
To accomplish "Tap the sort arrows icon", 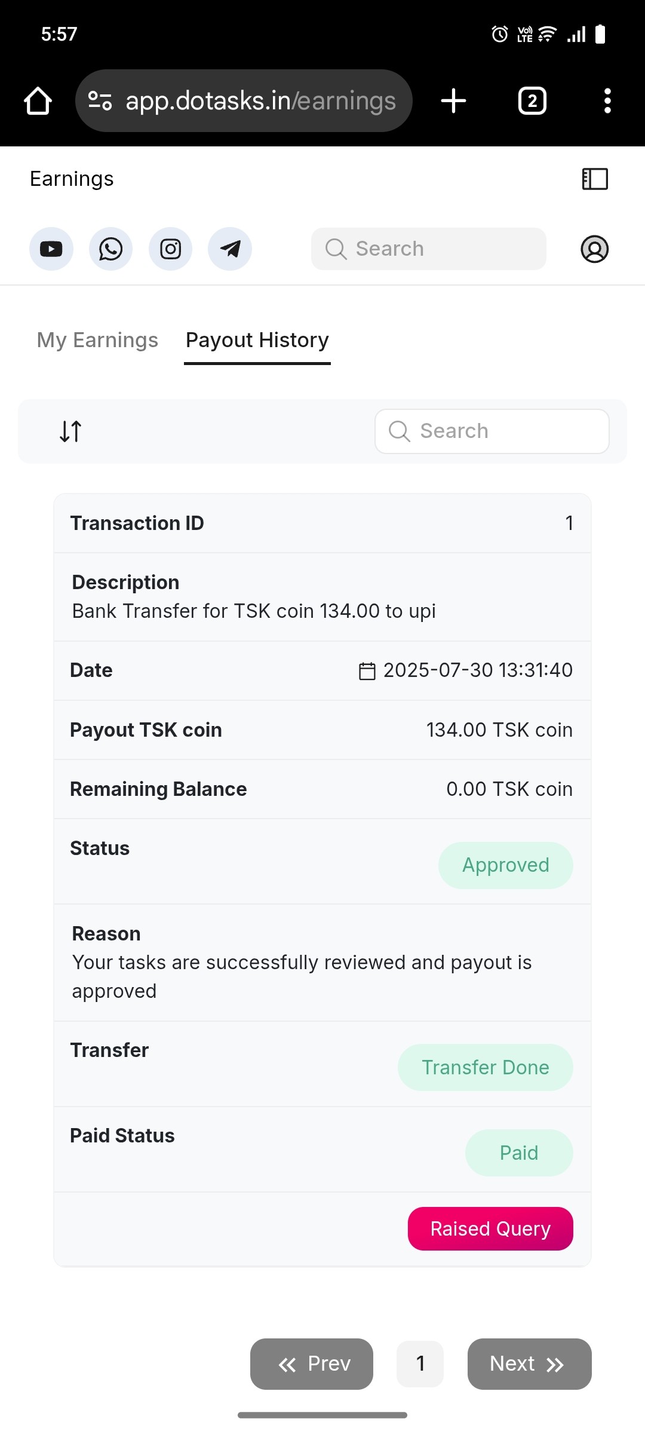I will tap(70, 431).
